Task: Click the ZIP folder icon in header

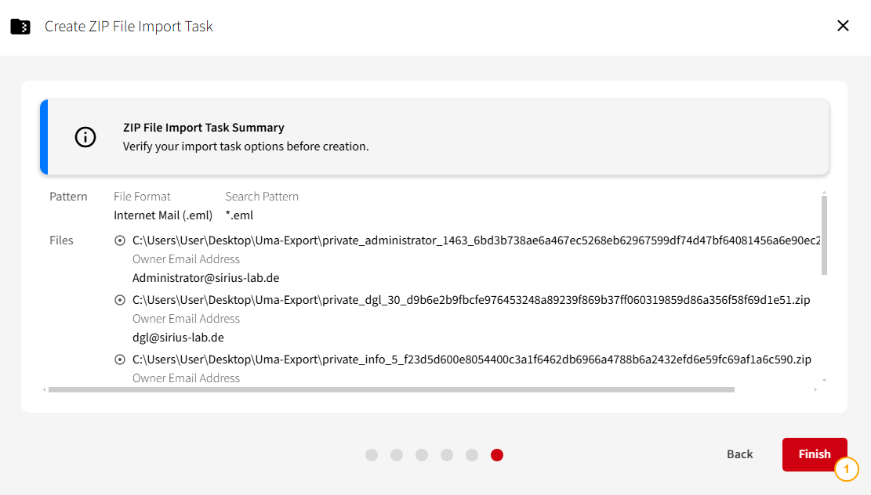Action: click(20, 27)
